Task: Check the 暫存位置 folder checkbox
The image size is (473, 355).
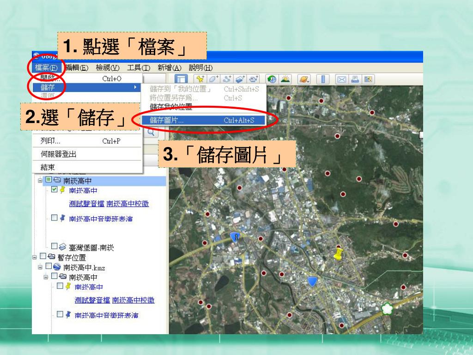Action: click(43, 256)
